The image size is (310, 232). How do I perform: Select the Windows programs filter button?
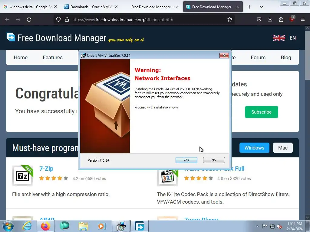tap(254, 148)
